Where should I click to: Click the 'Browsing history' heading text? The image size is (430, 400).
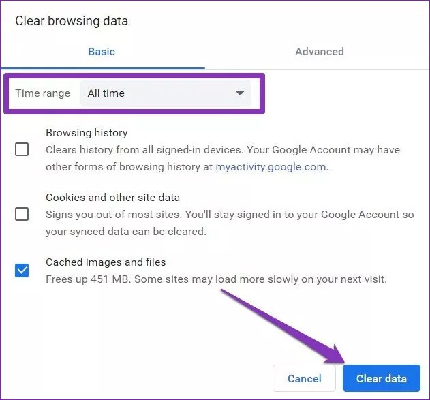[87, 133]
